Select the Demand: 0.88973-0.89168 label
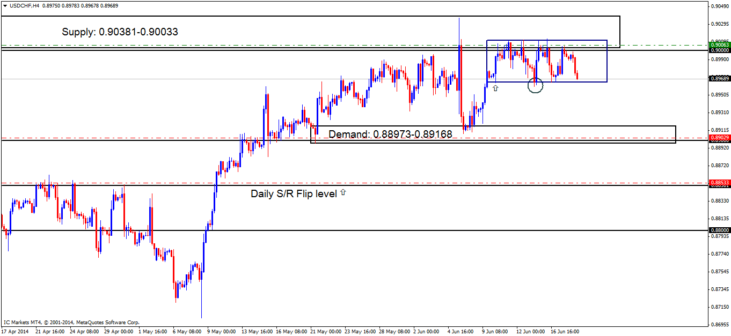Image resolution: width=731 pixels, height=336 pixels. tap(390, 134)
